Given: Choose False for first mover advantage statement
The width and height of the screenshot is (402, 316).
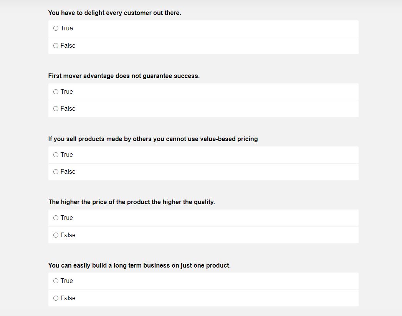Looking at the screenshot, I should click(x=56, y=109).
